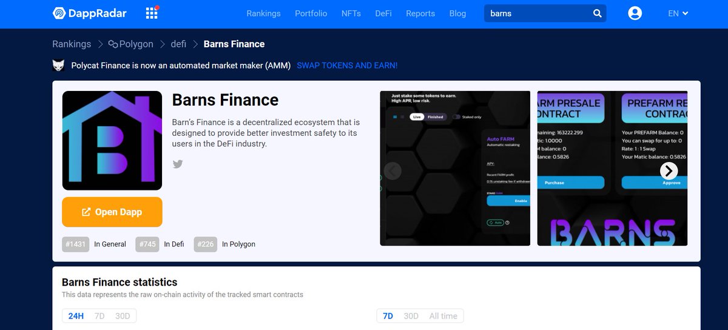Select the right-hand 30D chart range
The image size is (728, 330).
tap(411, 316)
